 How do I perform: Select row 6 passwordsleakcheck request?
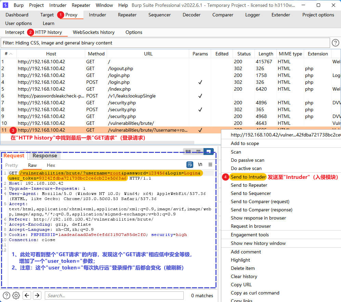pos(170,96)
